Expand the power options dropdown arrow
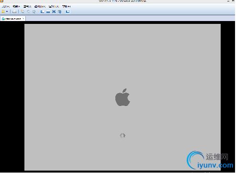Viewport: 236px width, 173px height. [7, 11]
